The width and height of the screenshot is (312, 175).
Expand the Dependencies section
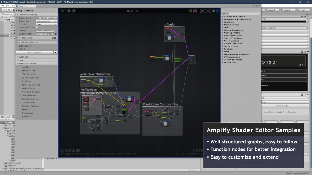click(x=28, y=38)
